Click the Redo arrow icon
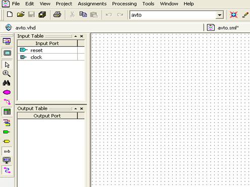This screenshot has height=187, width=250. point(120,15)
